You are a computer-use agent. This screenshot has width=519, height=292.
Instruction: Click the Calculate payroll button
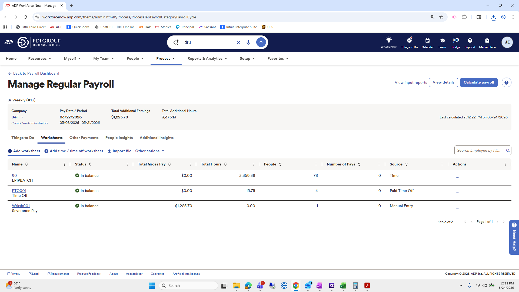point(478,82)
